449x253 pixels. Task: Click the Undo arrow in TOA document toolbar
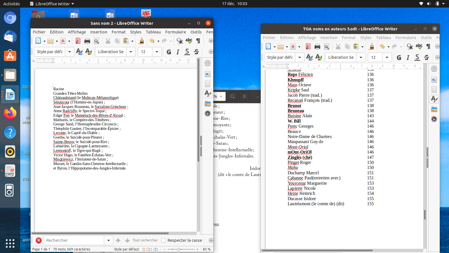pos(382,47)
